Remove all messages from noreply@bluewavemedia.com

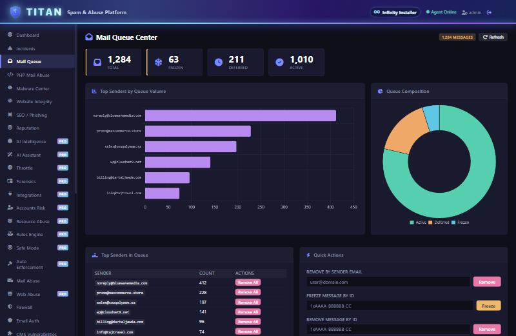pyautogui.click(x=248, y=282)
